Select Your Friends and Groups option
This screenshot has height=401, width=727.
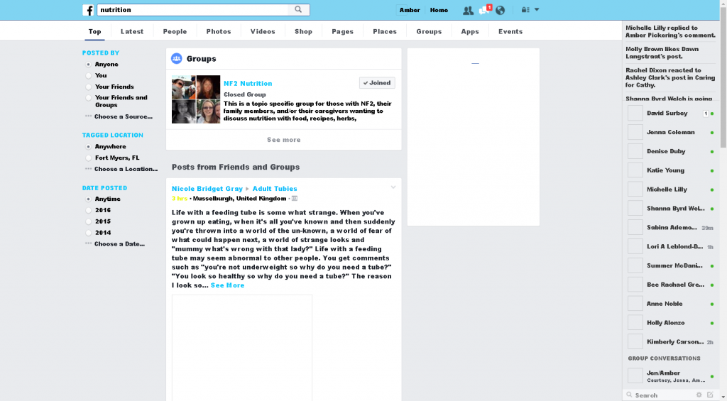pos(88,98)
